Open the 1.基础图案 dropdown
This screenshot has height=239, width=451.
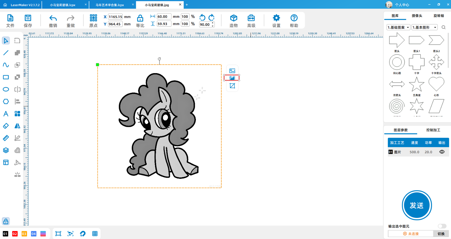click(x=398, y=27)
